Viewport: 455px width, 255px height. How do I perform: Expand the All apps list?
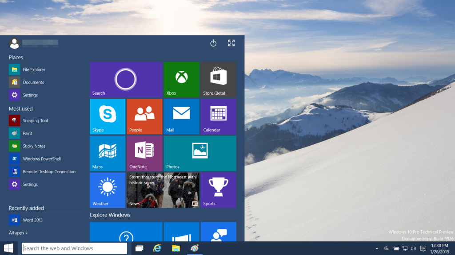(x=18, y=233)
